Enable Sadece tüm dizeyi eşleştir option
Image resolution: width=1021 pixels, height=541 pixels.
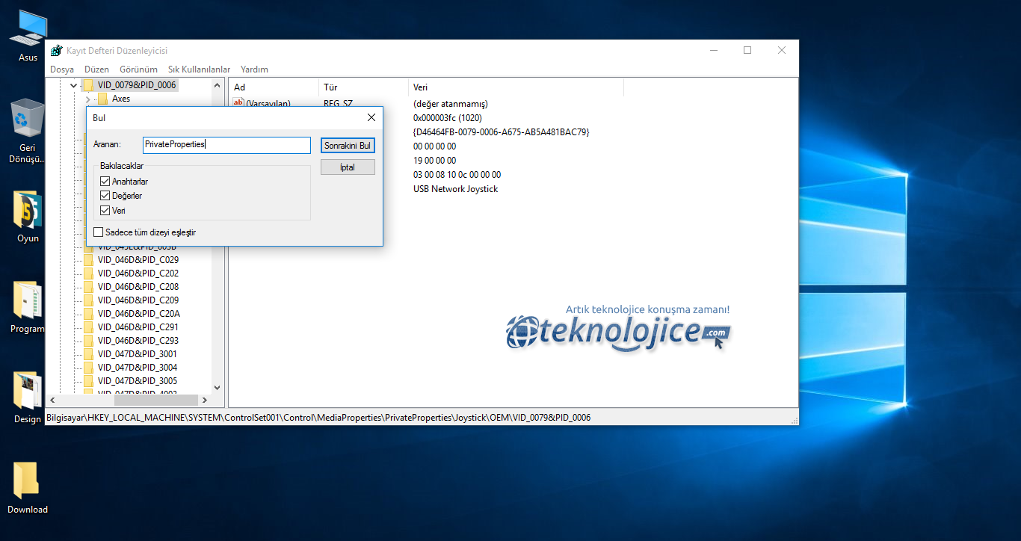(x=99, y=232)
